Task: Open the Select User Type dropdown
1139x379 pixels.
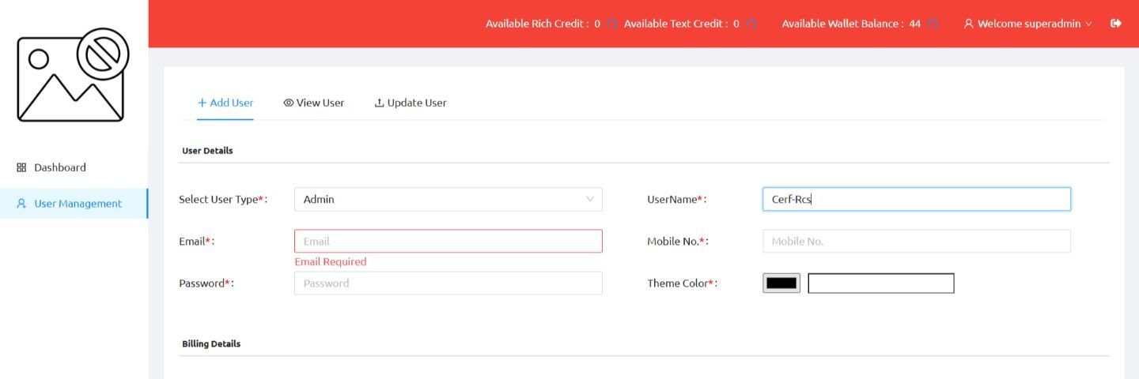Action: (x=448, y=200)
